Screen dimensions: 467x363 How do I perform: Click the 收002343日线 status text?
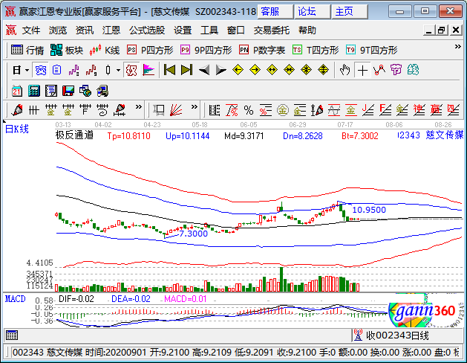pyautogui.click(x=397, y=335)
